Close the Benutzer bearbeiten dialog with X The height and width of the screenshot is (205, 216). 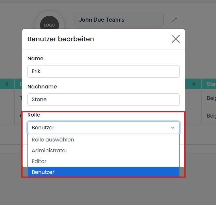click(176, 39)
